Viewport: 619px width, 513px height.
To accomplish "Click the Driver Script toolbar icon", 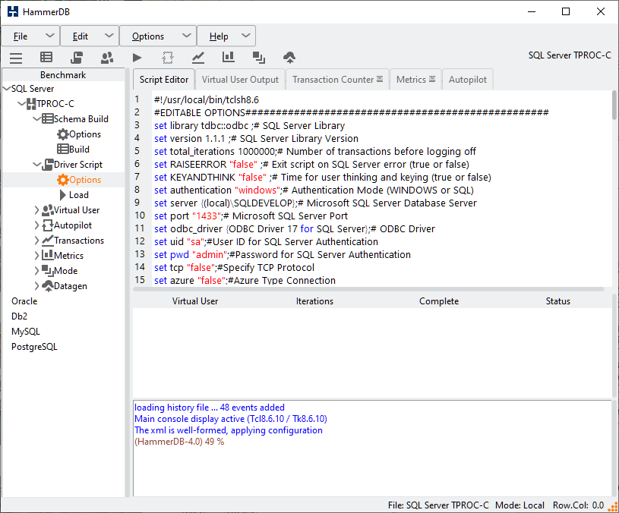I will click(77, 58).
